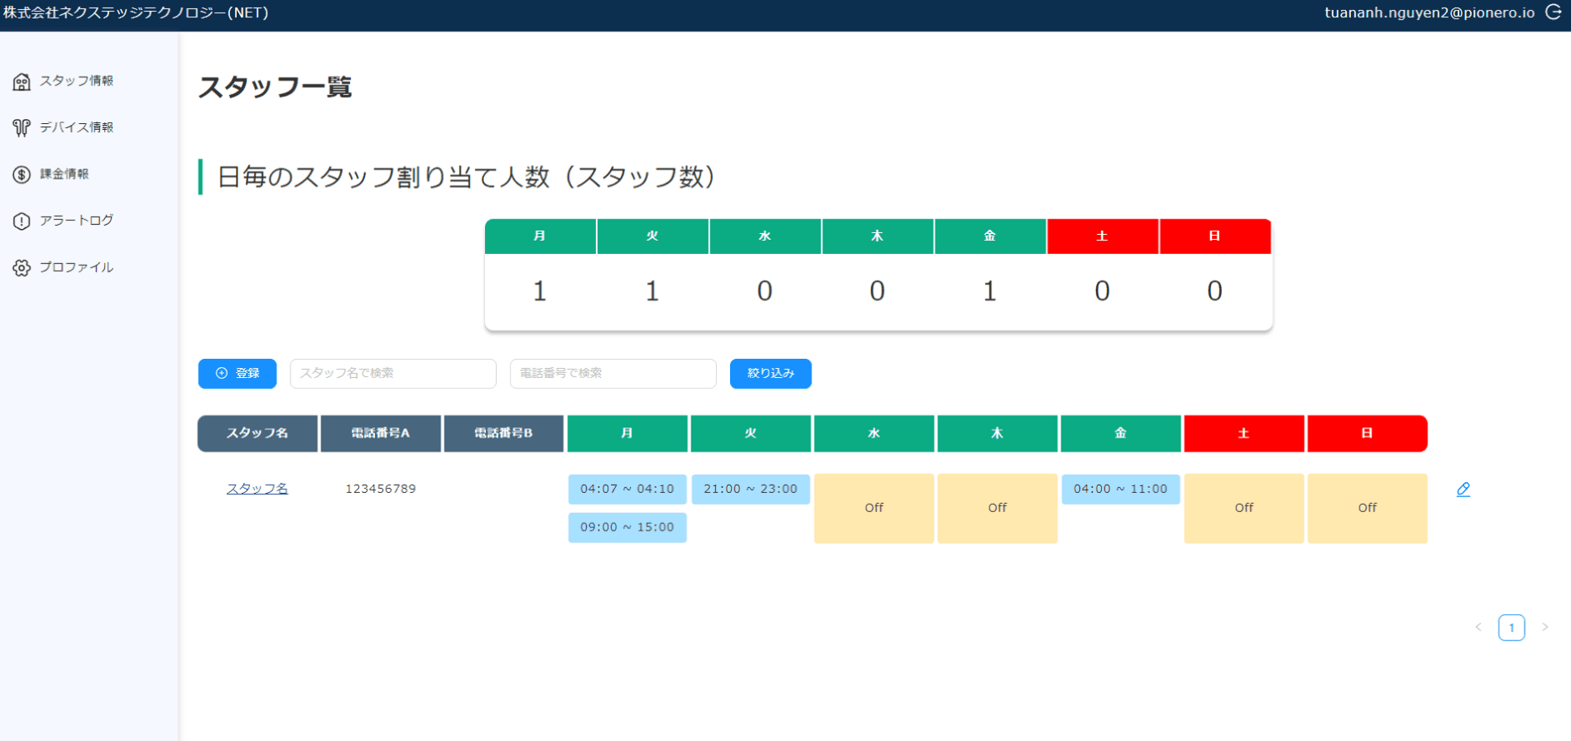Go to previous page with left chevron

click(x=1478, y=627)
